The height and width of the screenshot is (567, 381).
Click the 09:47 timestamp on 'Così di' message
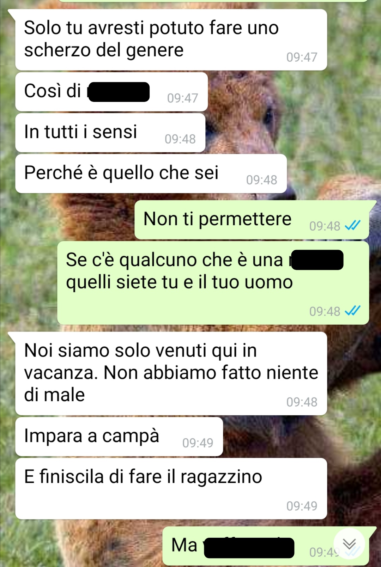click(182, 98)
